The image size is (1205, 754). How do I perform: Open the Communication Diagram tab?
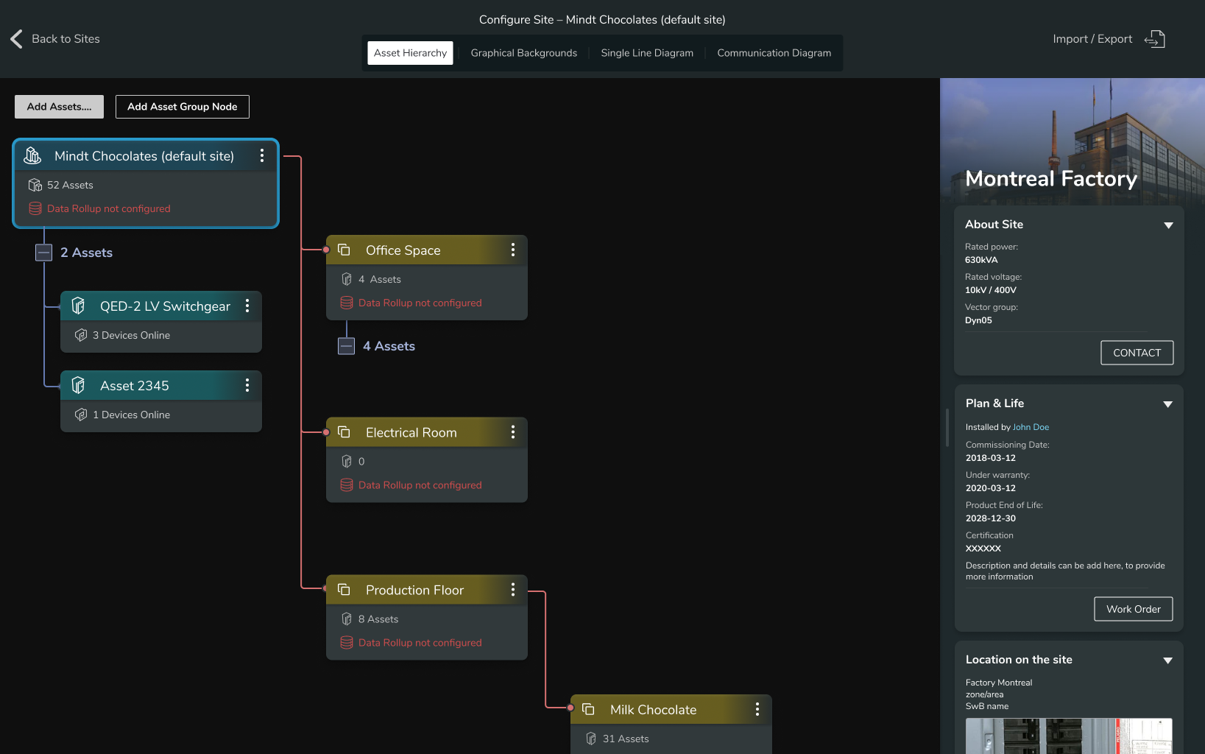(774, 53)
